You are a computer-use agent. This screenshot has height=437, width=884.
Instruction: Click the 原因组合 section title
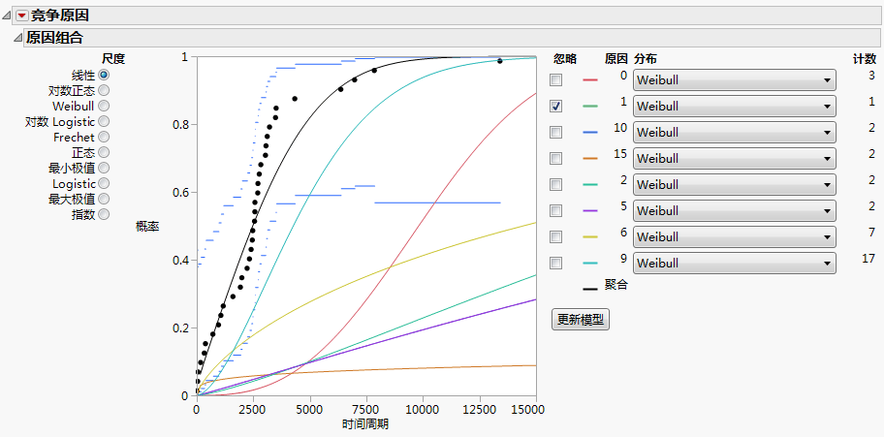tap(54, 38)
